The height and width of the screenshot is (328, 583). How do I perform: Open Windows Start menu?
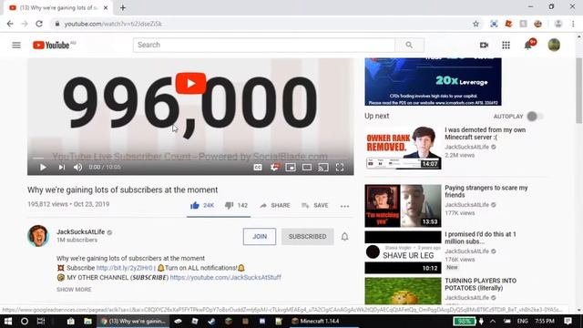coord(8,321)
